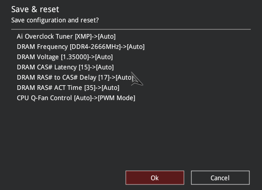
Task: Click the DRAM Voltage change entry
Action: (x=65, y=57)
